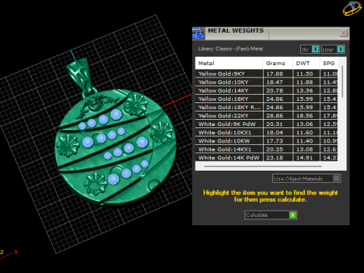Image resolution: width=364 pixels, height=273 pixels.
Task: Click the SPG column header
Action: pyautogui.click(x=328, y=63)
